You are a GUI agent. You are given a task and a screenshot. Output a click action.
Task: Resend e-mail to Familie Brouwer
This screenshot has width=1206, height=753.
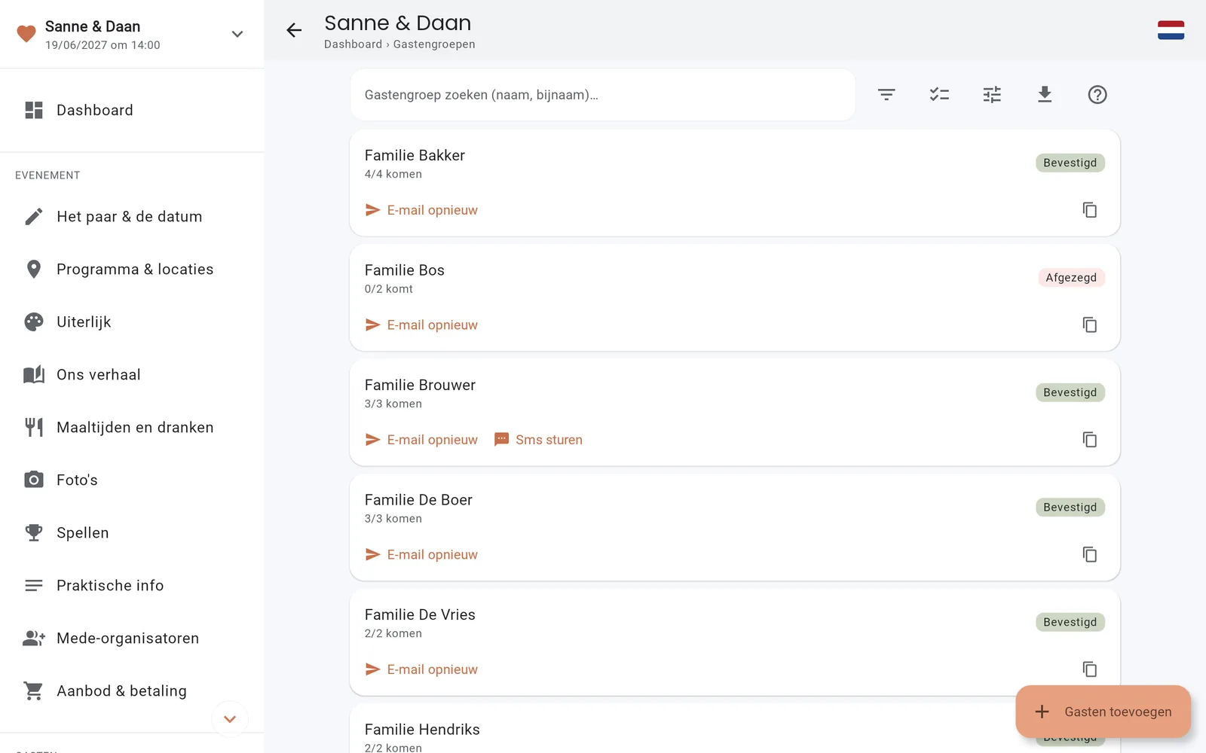point(421,440)
